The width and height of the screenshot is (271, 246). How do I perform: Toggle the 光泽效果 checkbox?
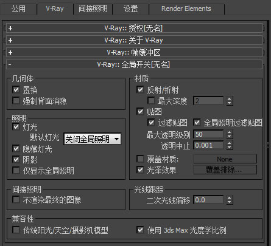[140, 169]
